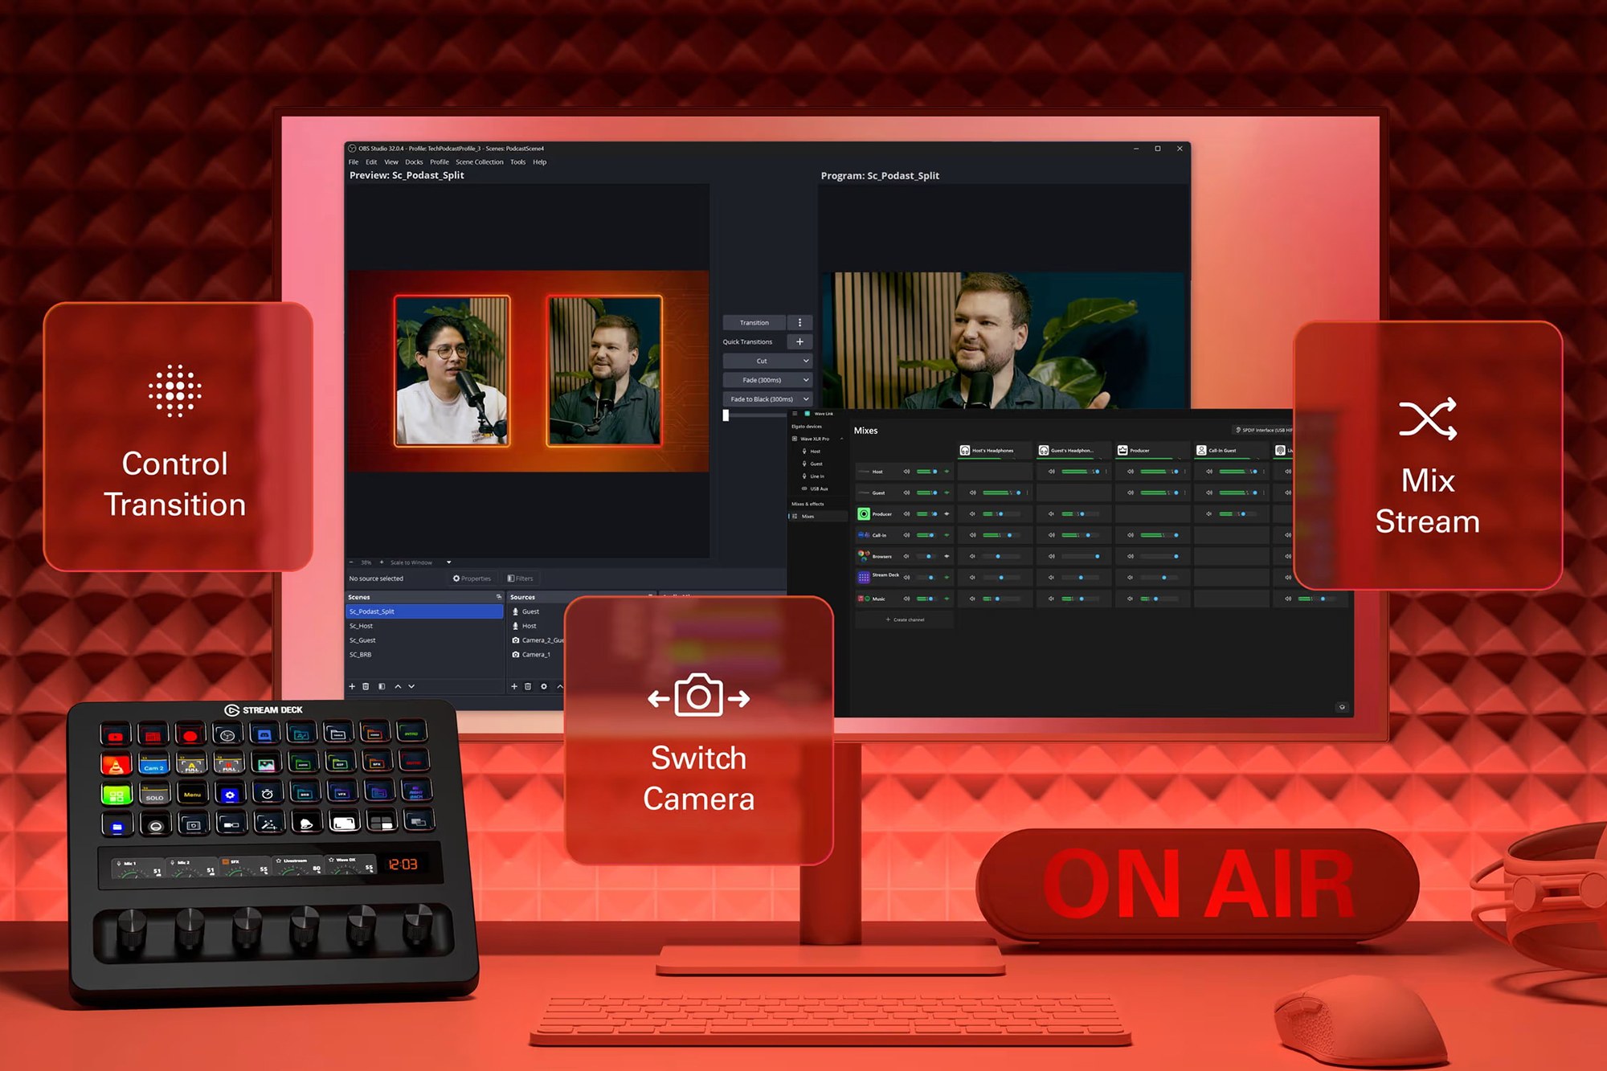Open the transition three-dot options menu
This screenshot has height=1071, width=1607.
point(799,322)
